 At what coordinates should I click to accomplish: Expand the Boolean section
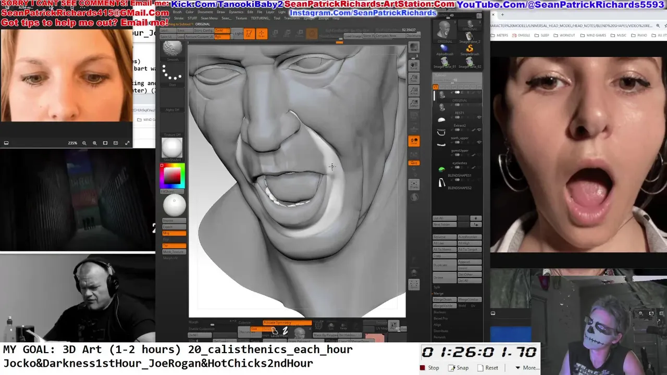440,312
